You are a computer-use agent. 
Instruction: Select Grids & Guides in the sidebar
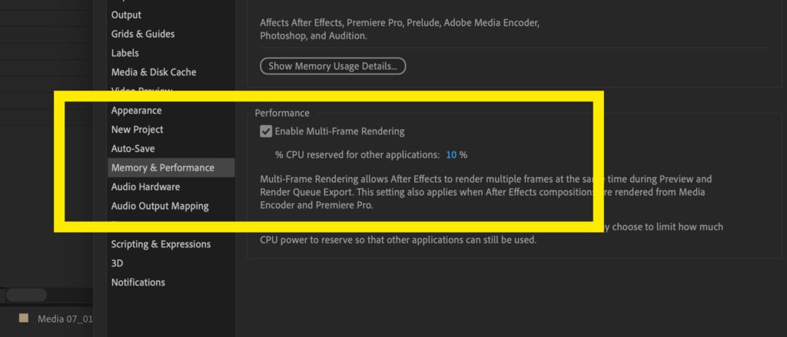(143, 34)
